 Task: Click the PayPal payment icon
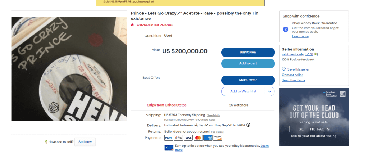169,138
